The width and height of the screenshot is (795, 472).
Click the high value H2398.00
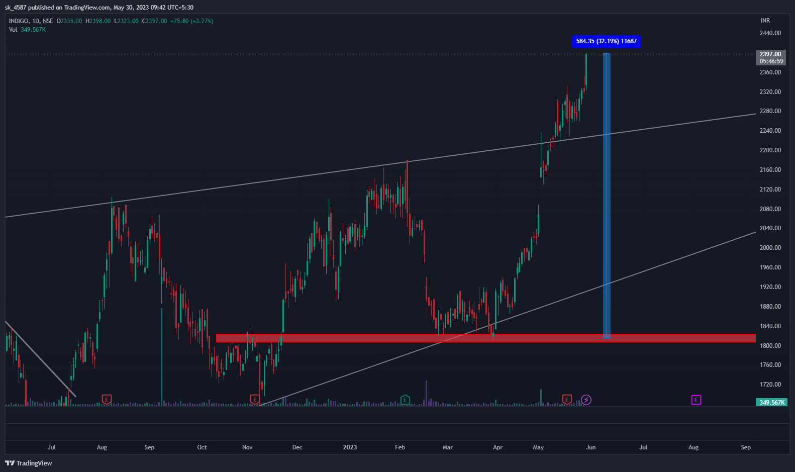[98, 21]
